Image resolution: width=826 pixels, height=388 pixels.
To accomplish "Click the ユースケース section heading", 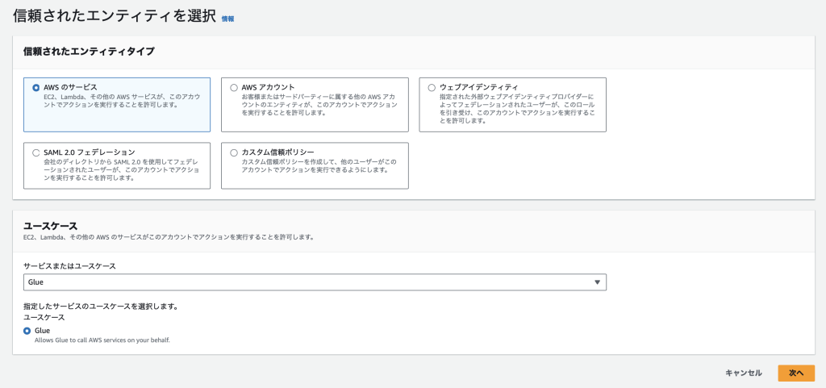I will [x=50, y=225].
